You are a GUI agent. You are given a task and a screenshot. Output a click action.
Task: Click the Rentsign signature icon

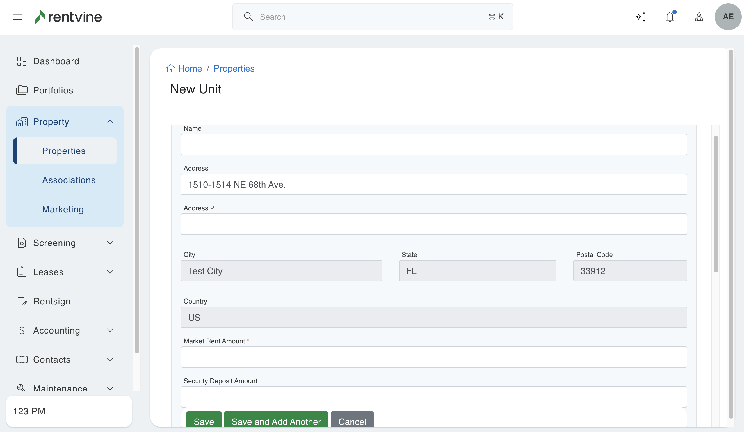[22, 301]
